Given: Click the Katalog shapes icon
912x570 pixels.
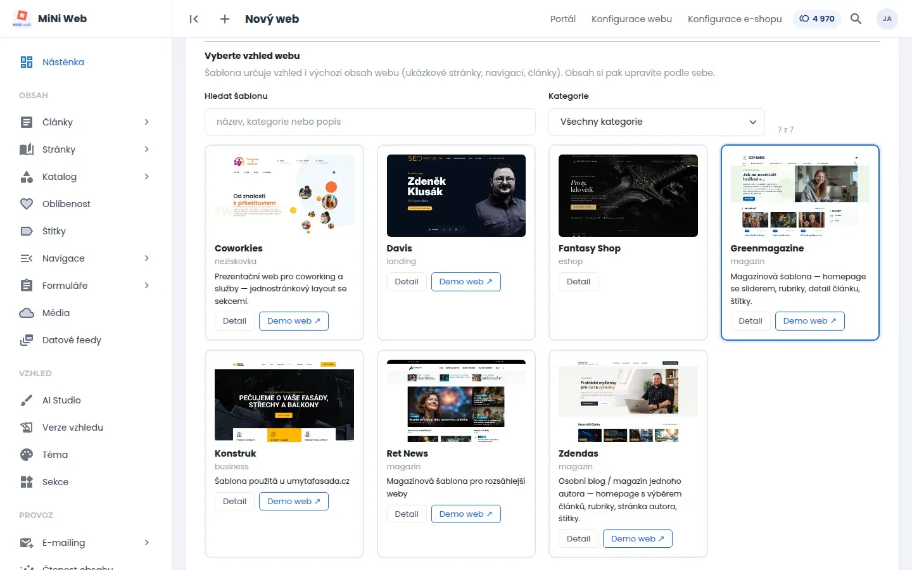Looking at the screenshot, I should click(x=27, y=177).
